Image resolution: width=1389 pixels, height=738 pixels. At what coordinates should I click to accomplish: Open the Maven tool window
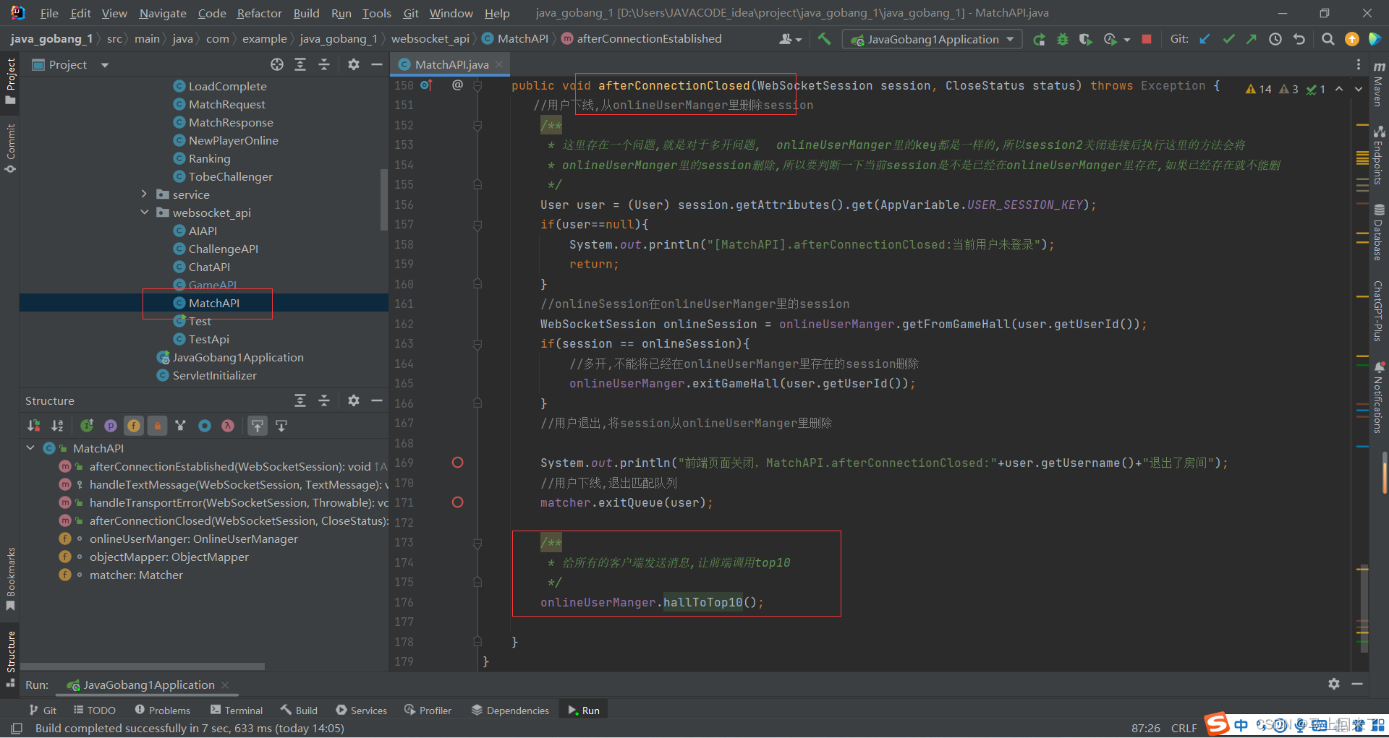point(1379,85)
